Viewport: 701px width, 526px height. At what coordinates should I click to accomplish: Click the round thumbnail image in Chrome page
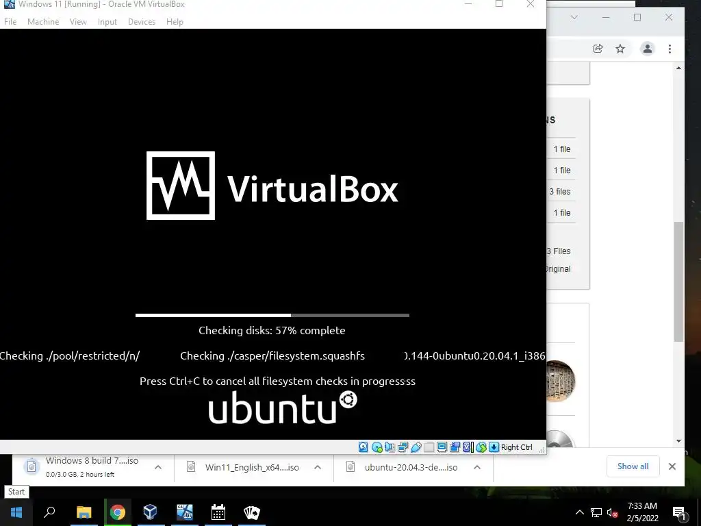(x=560, y=381)
